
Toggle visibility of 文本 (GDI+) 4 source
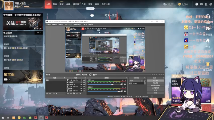click(82, 86)
